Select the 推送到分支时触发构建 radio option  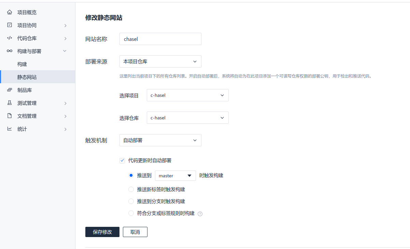(x=131, y=201)
